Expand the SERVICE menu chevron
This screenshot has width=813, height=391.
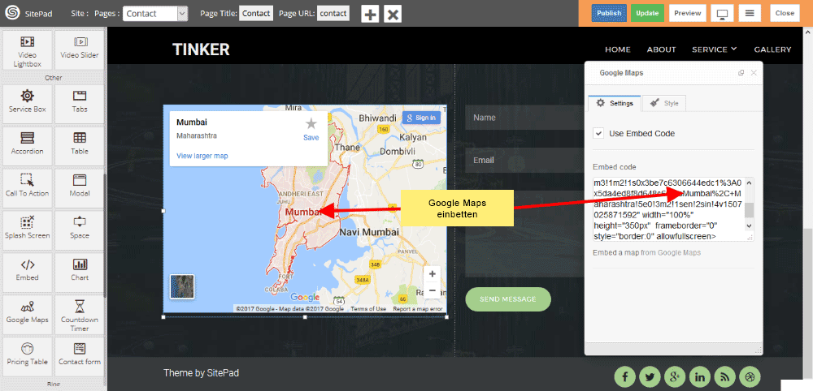click(734, 49)
